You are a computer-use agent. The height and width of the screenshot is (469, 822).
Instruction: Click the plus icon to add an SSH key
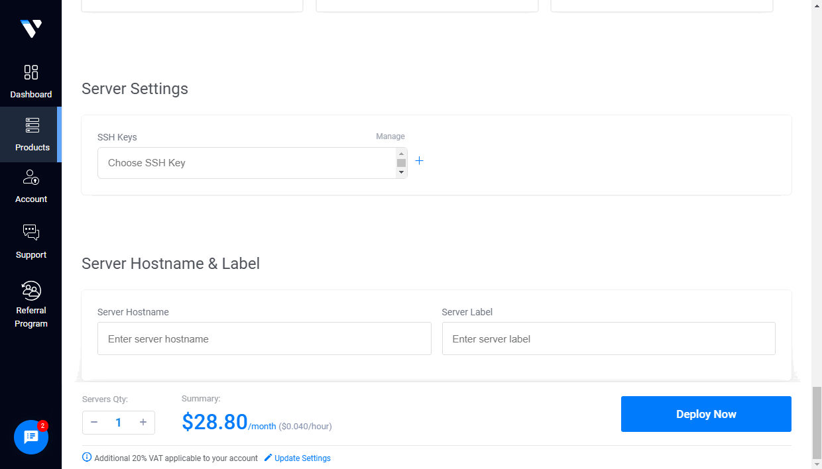pyautogui.click(x=419, y=160)
